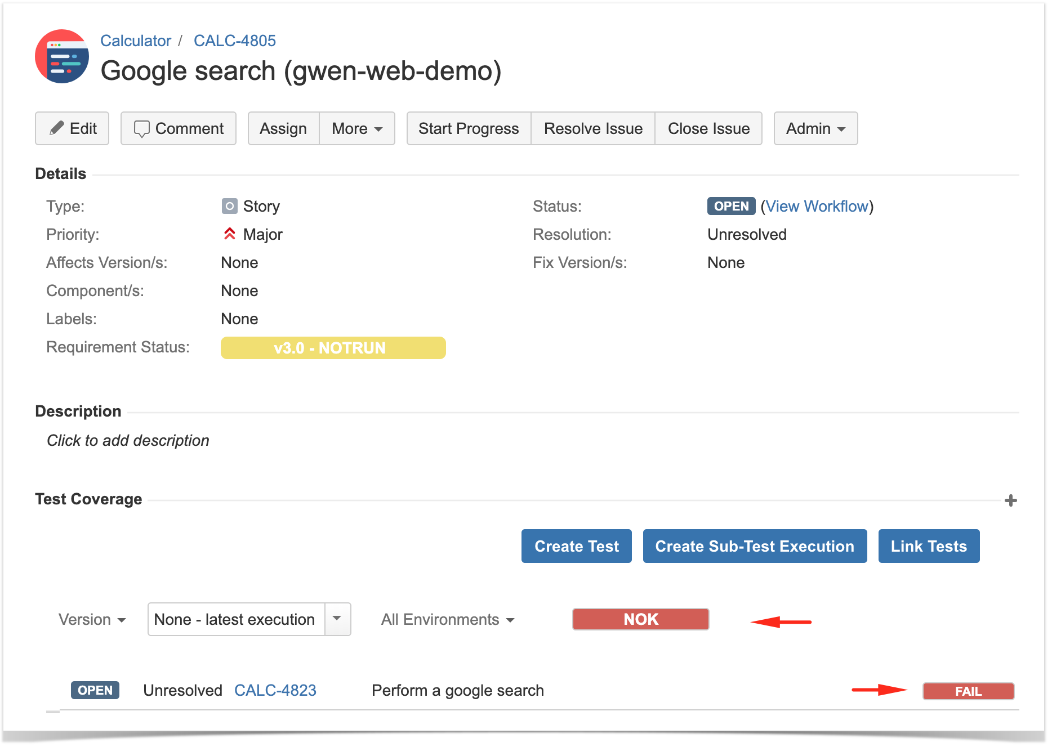Open the Admin dropdown menu
This screenshot has height=747, width=1052.
click(815, 128)
